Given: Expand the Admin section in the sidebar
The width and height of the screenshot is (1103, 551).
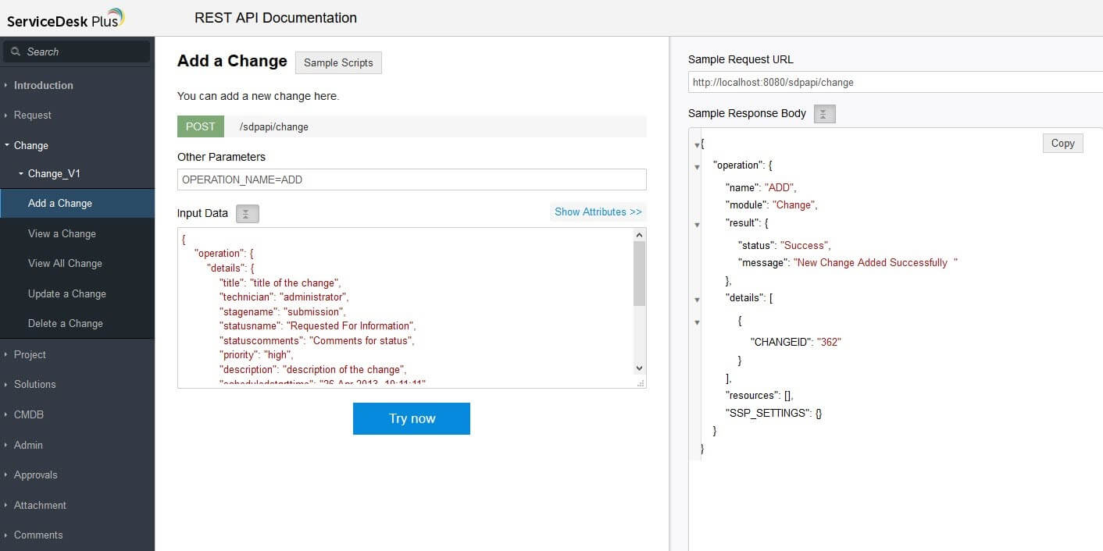Looking at the screenshot, I should click(5, 445).
